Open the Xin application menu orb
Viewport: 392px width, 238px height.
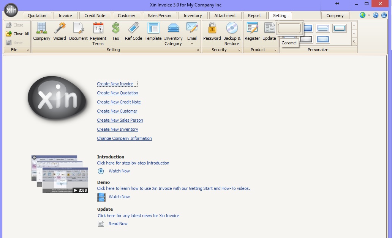coord(11,10)
